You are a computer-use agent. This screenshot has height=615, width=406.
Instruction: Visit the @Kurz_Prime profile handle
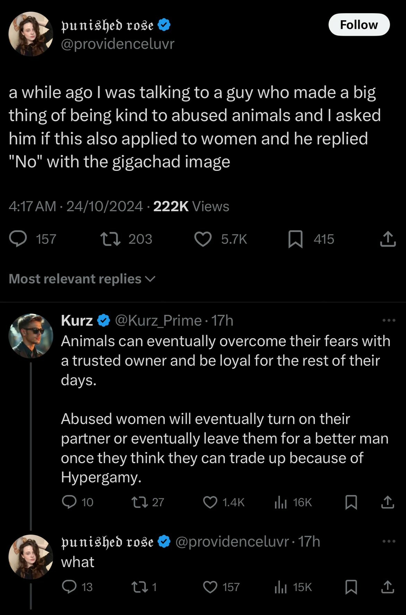tap(158, 321)
